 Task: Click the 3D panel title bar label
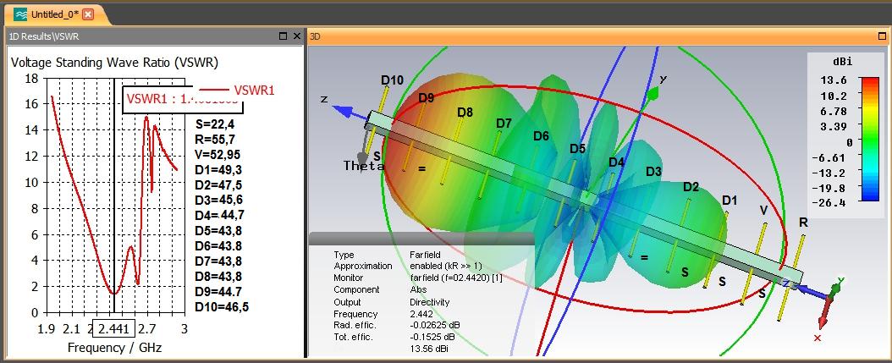click(315, 36)
